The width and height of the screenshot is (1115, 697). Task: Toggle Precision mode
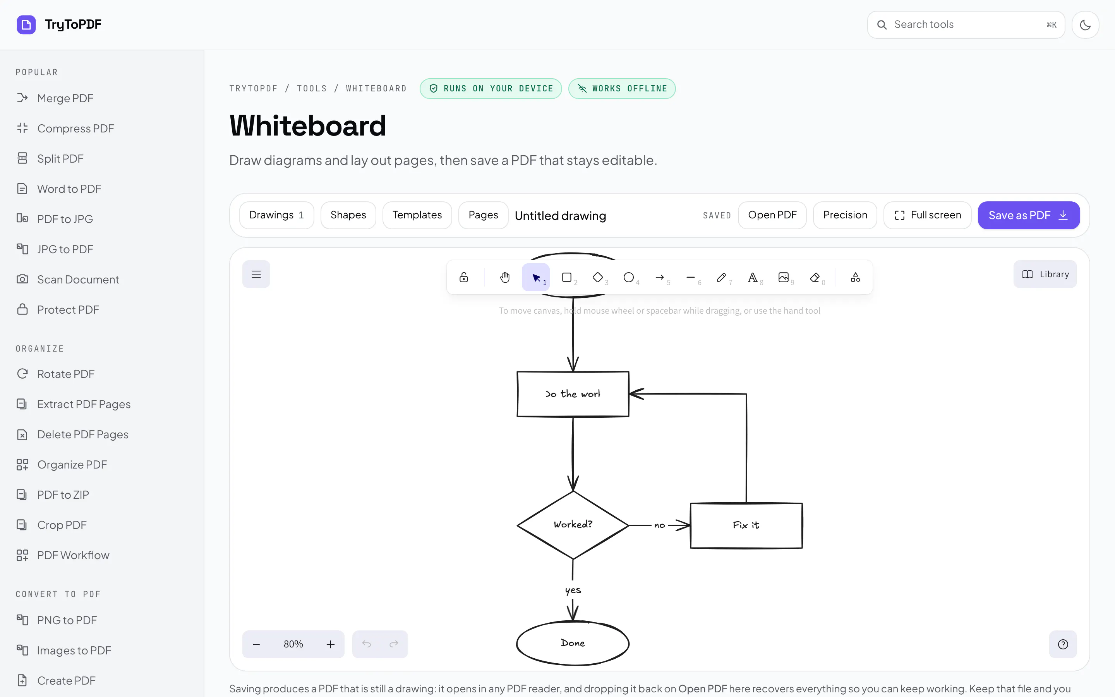pos(845,215)
